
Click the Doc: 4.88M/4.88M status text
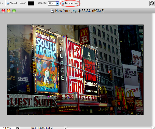pos(42,128)
